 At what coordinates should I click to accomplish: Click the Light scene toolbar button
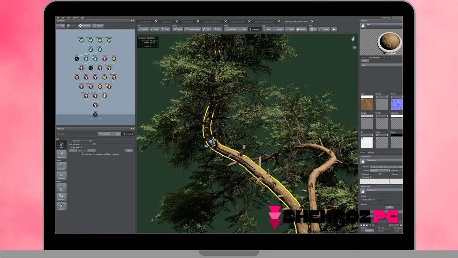(217, 29)
